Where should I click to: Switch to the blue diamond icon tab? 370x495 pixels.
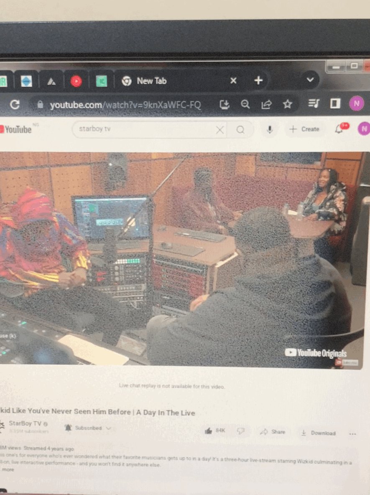coord(26,81)
